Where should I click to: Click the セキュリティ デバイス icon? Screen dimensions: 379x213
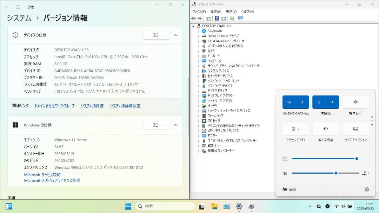(204, 76)
